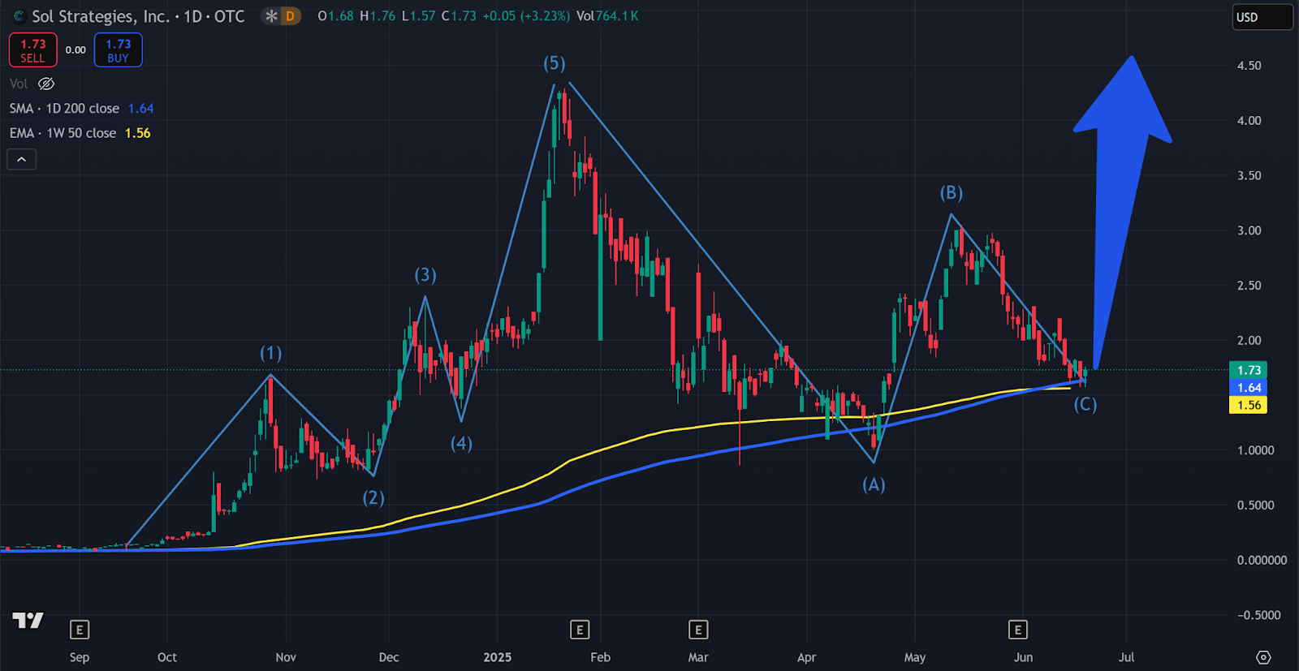
Task: Open the earnings marker E near February
Action: (579, 630)
